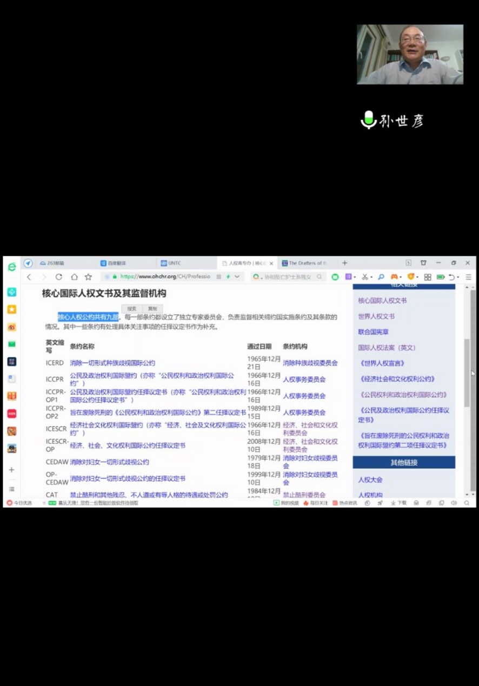Open 热点资讯 in the status bar
The height and width of the screenshot is (686, 479).
point(345,503)
